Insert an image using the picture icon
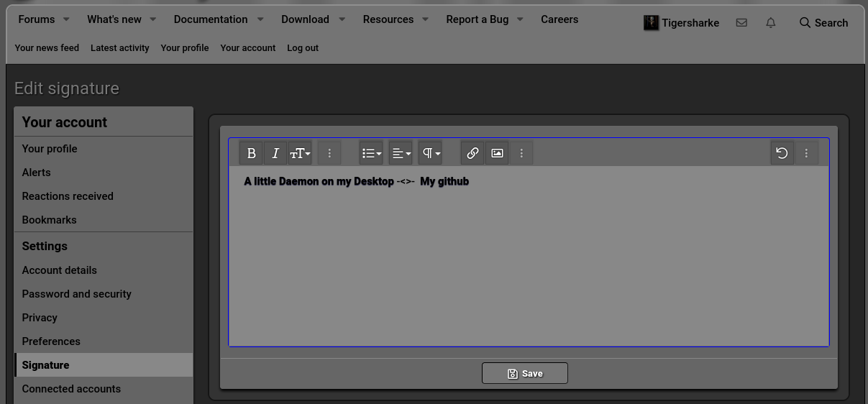 click(x=497, y=153)
